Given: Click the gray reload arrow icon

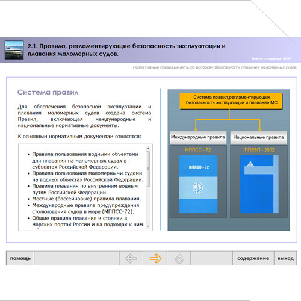Looking at the screenshot, I should coord(179,258).
